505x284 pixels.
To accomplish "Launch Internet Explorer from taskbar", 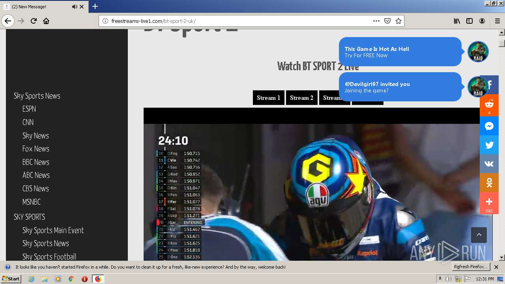I will [32, 279].
